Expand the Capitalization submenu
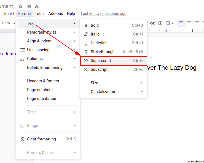 click(x=114, y=92)
